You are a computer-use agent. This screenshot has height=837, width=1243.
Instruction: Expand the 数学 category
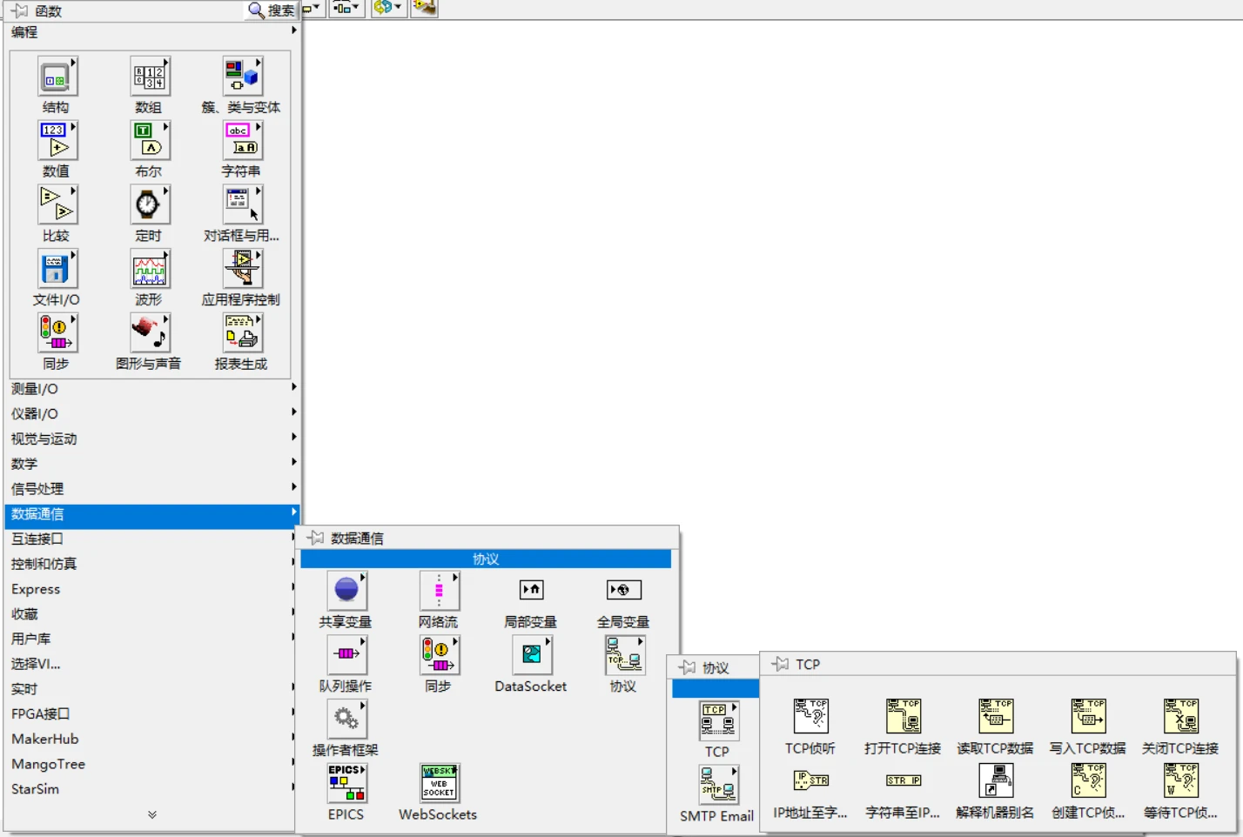click(151, 464)
